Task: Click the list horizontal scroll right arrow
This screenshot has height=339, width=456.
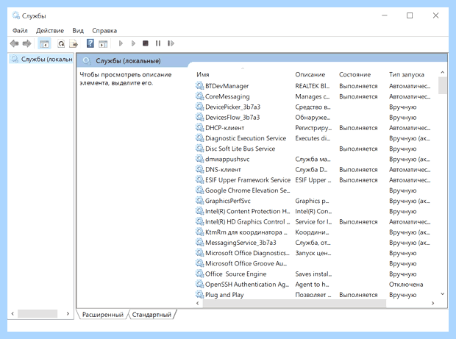Action: (x=433, y=303)
